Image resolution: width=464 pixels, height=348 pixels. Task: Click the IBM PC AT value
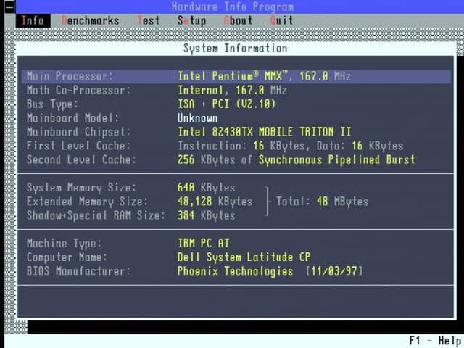coord(203,244)
